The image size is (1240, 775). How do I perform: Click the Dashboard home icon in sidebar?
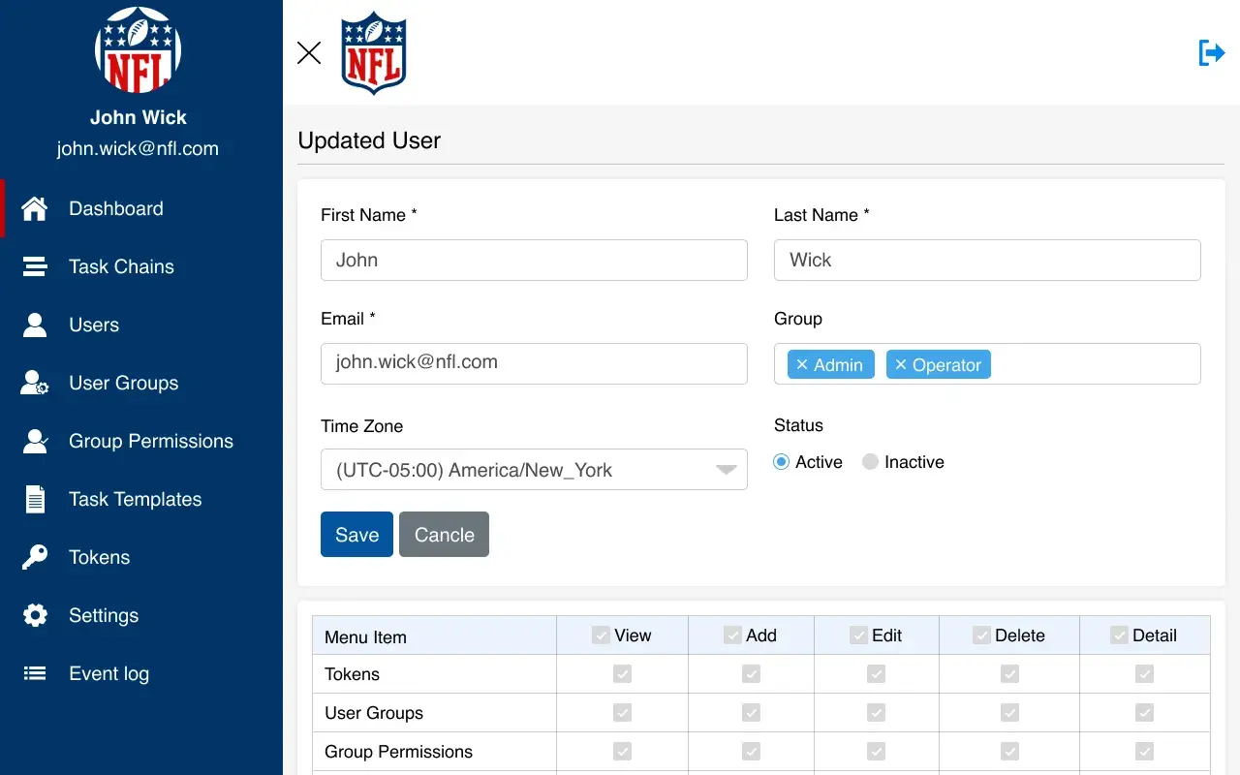[35, 208]
